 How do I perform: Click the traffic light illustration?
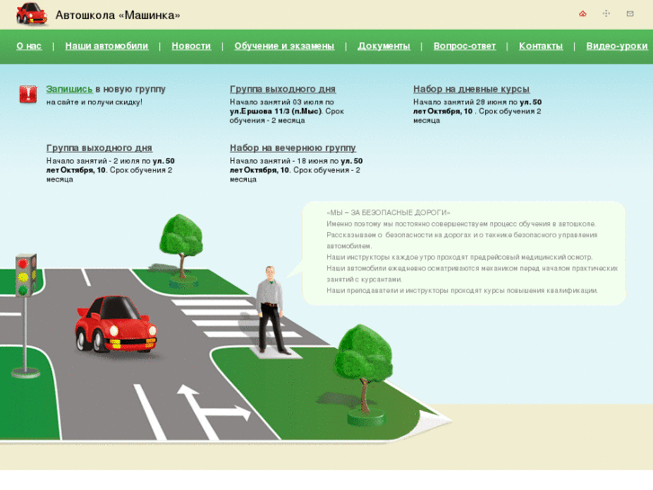tap(26, 316)
